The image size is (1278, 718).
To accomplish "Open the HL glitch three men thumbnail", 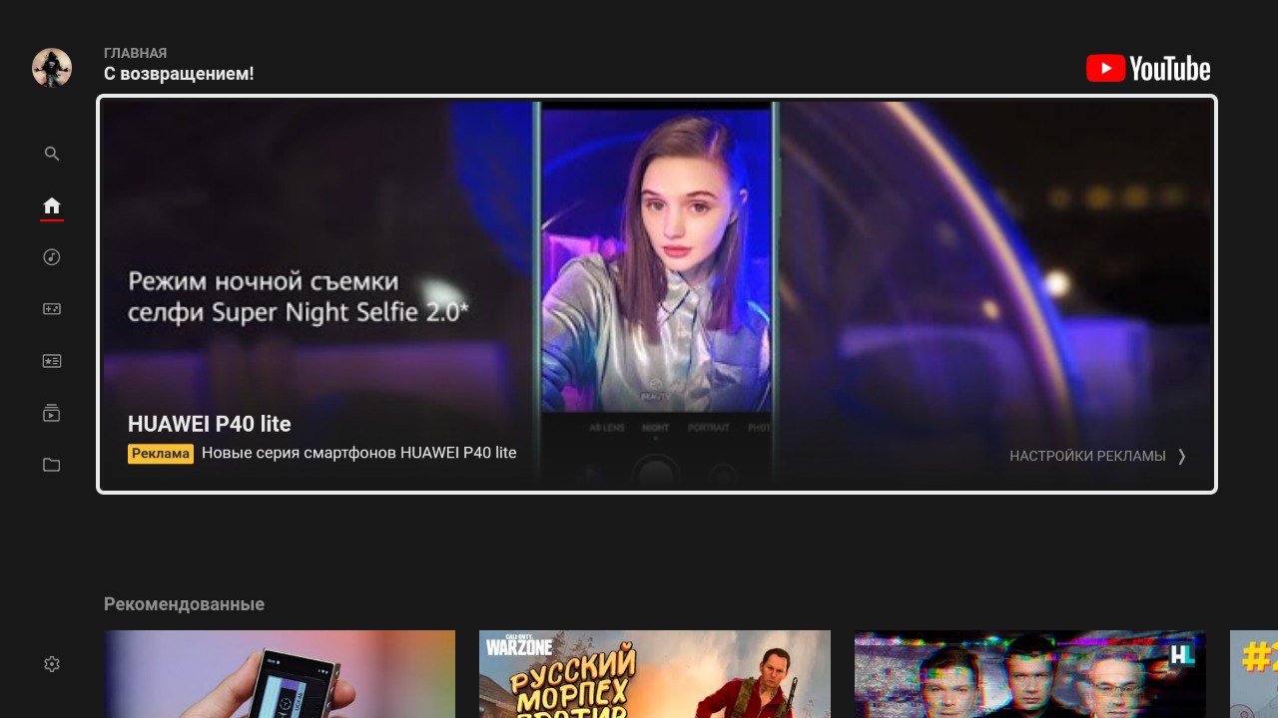I will point(1030,674).
